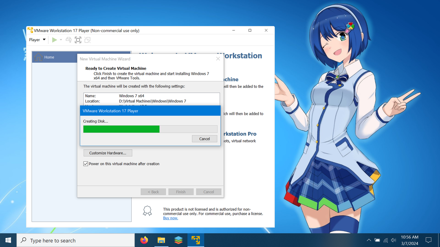The height and width of the screenshot is (247, 440).
Task: Open the layered stack app in taskbar
Action: click(178, 240)
